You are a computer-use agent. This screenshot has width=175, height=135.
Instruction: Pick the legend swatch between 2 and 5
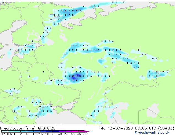point(24,131)
